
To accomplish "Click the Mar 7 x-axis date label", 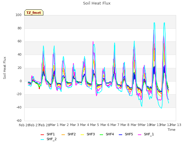I will pyautogui.click(x=115, y=125).
